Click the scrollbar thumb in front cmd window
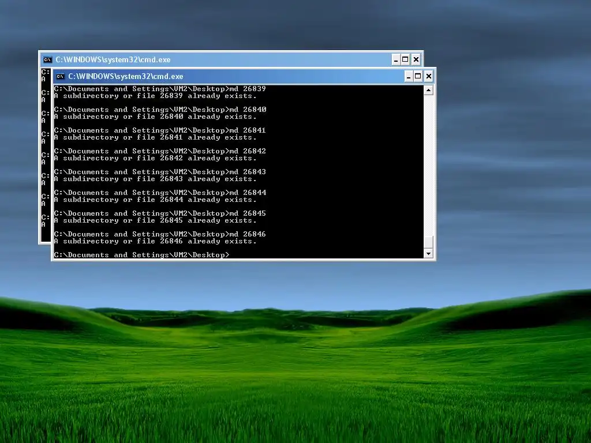Screen dimensions: 591x443 (428, 242)
